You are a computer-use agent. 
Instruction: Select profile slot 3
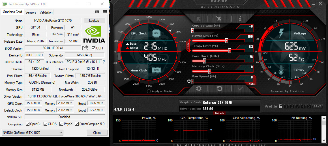point(298,106)
